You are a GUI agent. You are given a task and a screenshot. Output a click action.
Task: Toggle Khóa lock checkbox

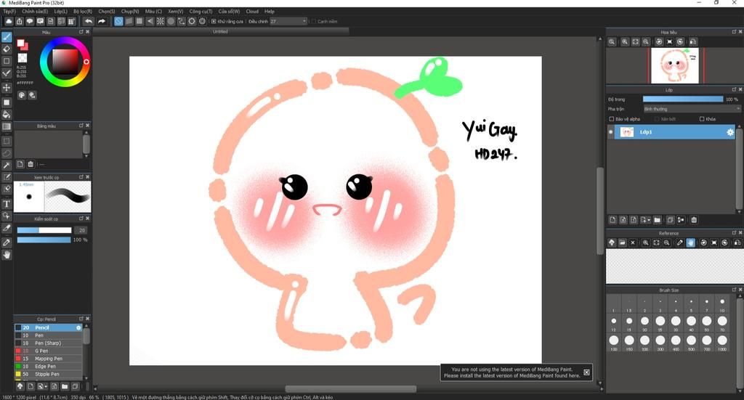[702, 119]
